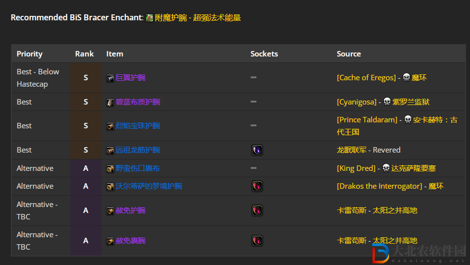Click the 烈焰宝珠护腕 item icon
470x265 pixels.
coord(110,126)
